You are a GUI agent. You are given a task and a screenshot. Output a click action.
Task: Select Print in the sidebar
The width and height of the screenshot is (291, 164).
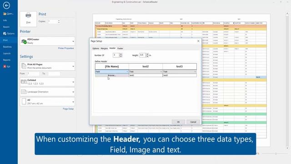click(5, 40)
